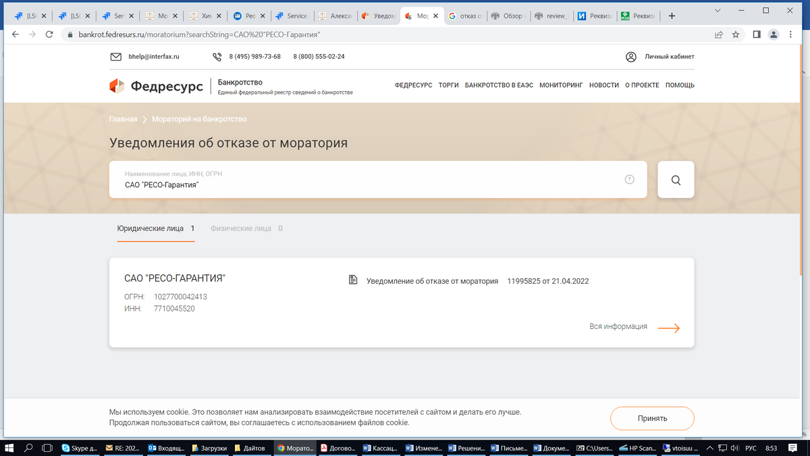Click OGRN value 1027700042413
Viewport: 810px width, 456px height.
[180, 297]
